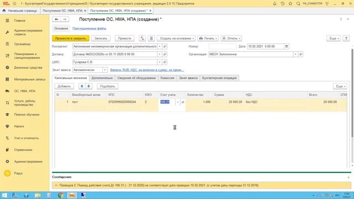Navigate forward with the right arrow
Screen dimensions: 354x199
click(x=65, y=19)
